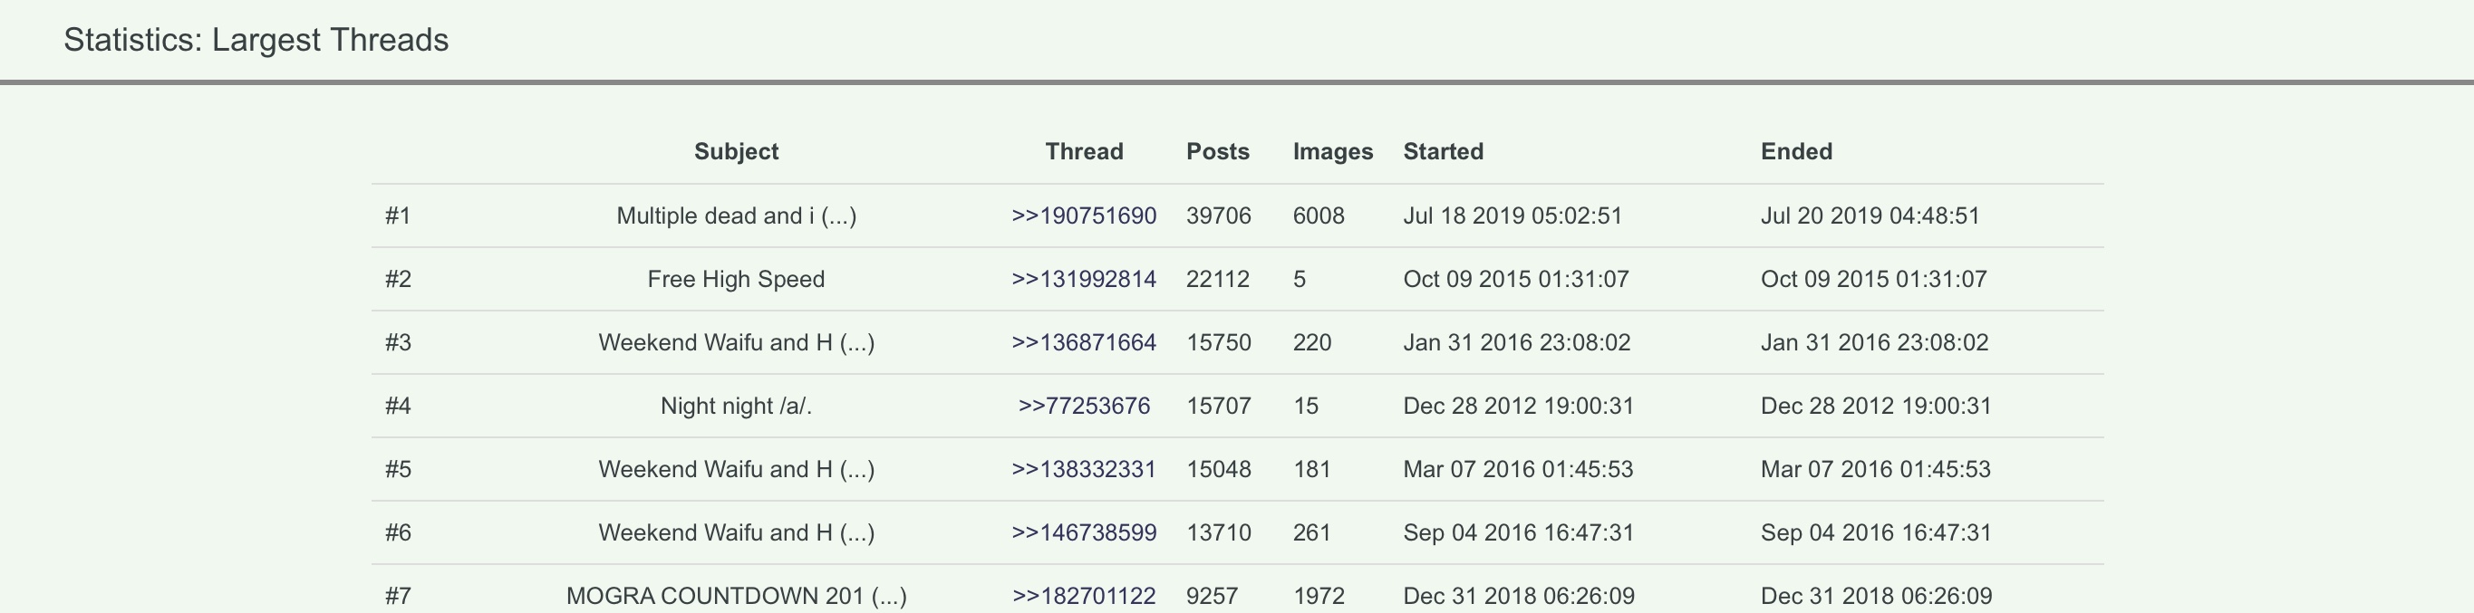
Task: Click images count 5 in row #2
Action: (x=1300, y=279)
